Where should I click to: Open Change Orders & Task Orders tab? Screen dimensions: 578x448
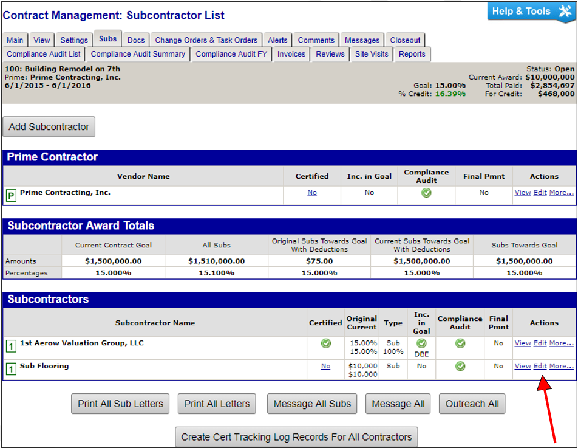pos(206,40)
